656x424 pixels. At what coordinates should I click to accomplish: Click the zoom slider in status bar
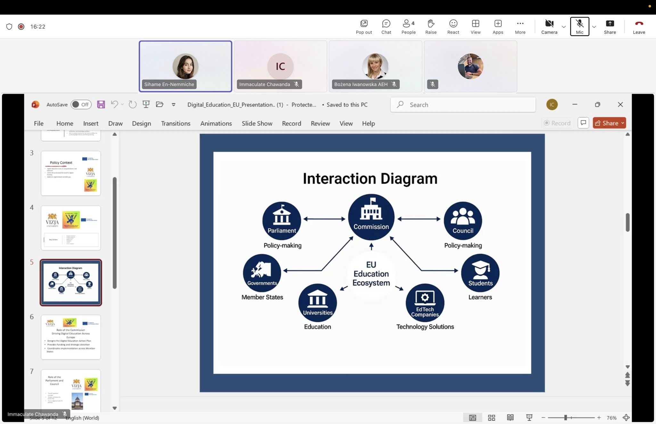[x=566, y=418]
